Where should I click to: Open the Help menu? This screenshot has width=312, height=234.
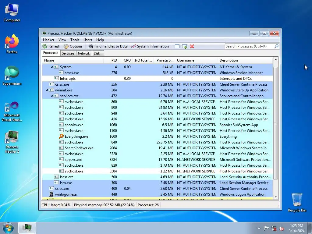(x=100, y=40)
